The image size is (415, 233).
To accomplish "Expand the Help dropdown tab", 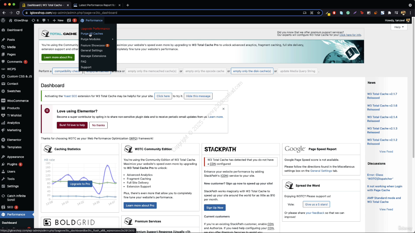I will click(399, 27).
